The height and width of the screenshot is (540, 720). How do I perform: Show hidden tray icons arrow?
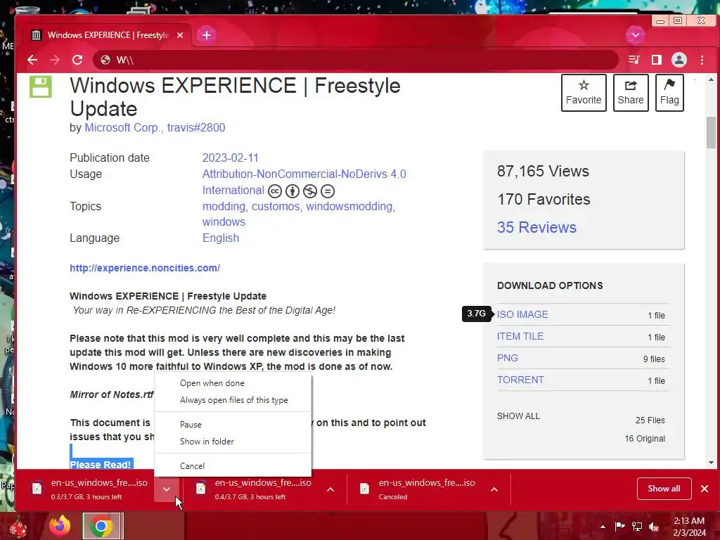[x=603, y=527]
